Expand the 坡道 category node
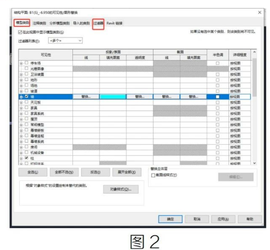The height and width of the screenshot is (250, 270). pos(21,91)
